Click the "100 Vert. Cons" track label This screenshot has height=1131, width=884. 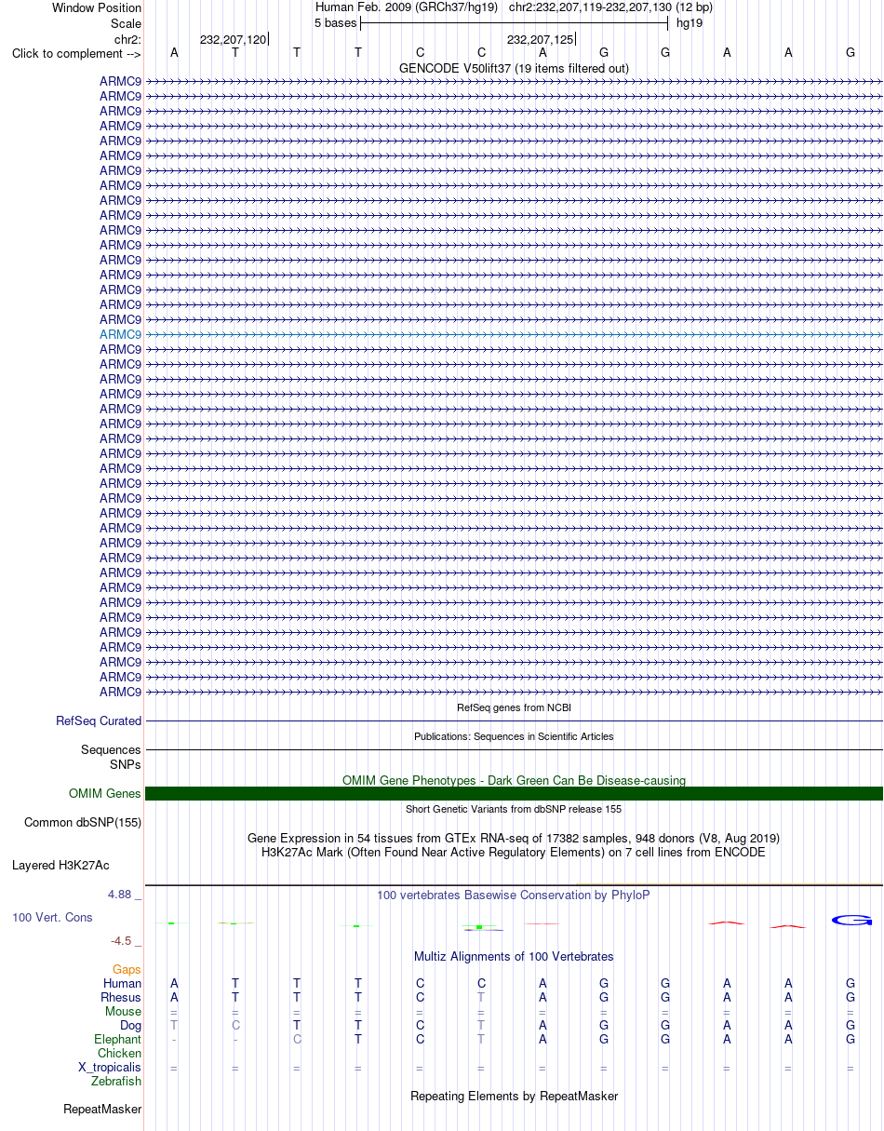pyautogui.click(x=52, y=917)
